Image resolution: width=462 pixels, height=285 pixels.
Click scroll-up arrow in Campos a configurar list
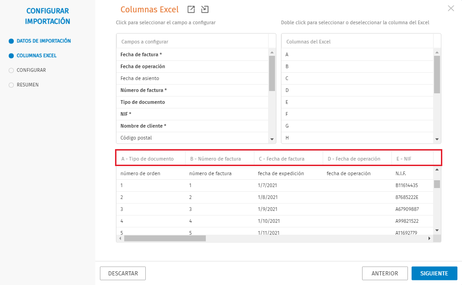point(272,52)
